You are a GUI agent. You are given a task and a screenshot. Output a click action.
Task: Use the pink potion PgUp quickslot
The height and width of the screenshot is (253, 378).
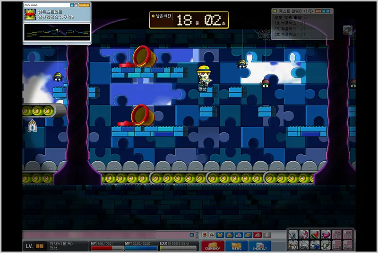(x=326, y=234)
